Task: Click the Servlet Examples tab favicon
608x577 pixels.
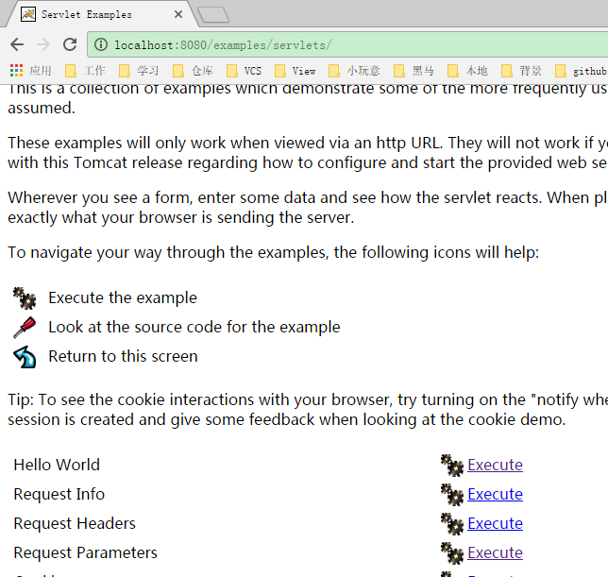Action: [28, 14]
